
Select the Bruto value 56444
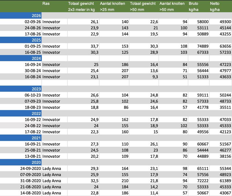click(203, 70)
